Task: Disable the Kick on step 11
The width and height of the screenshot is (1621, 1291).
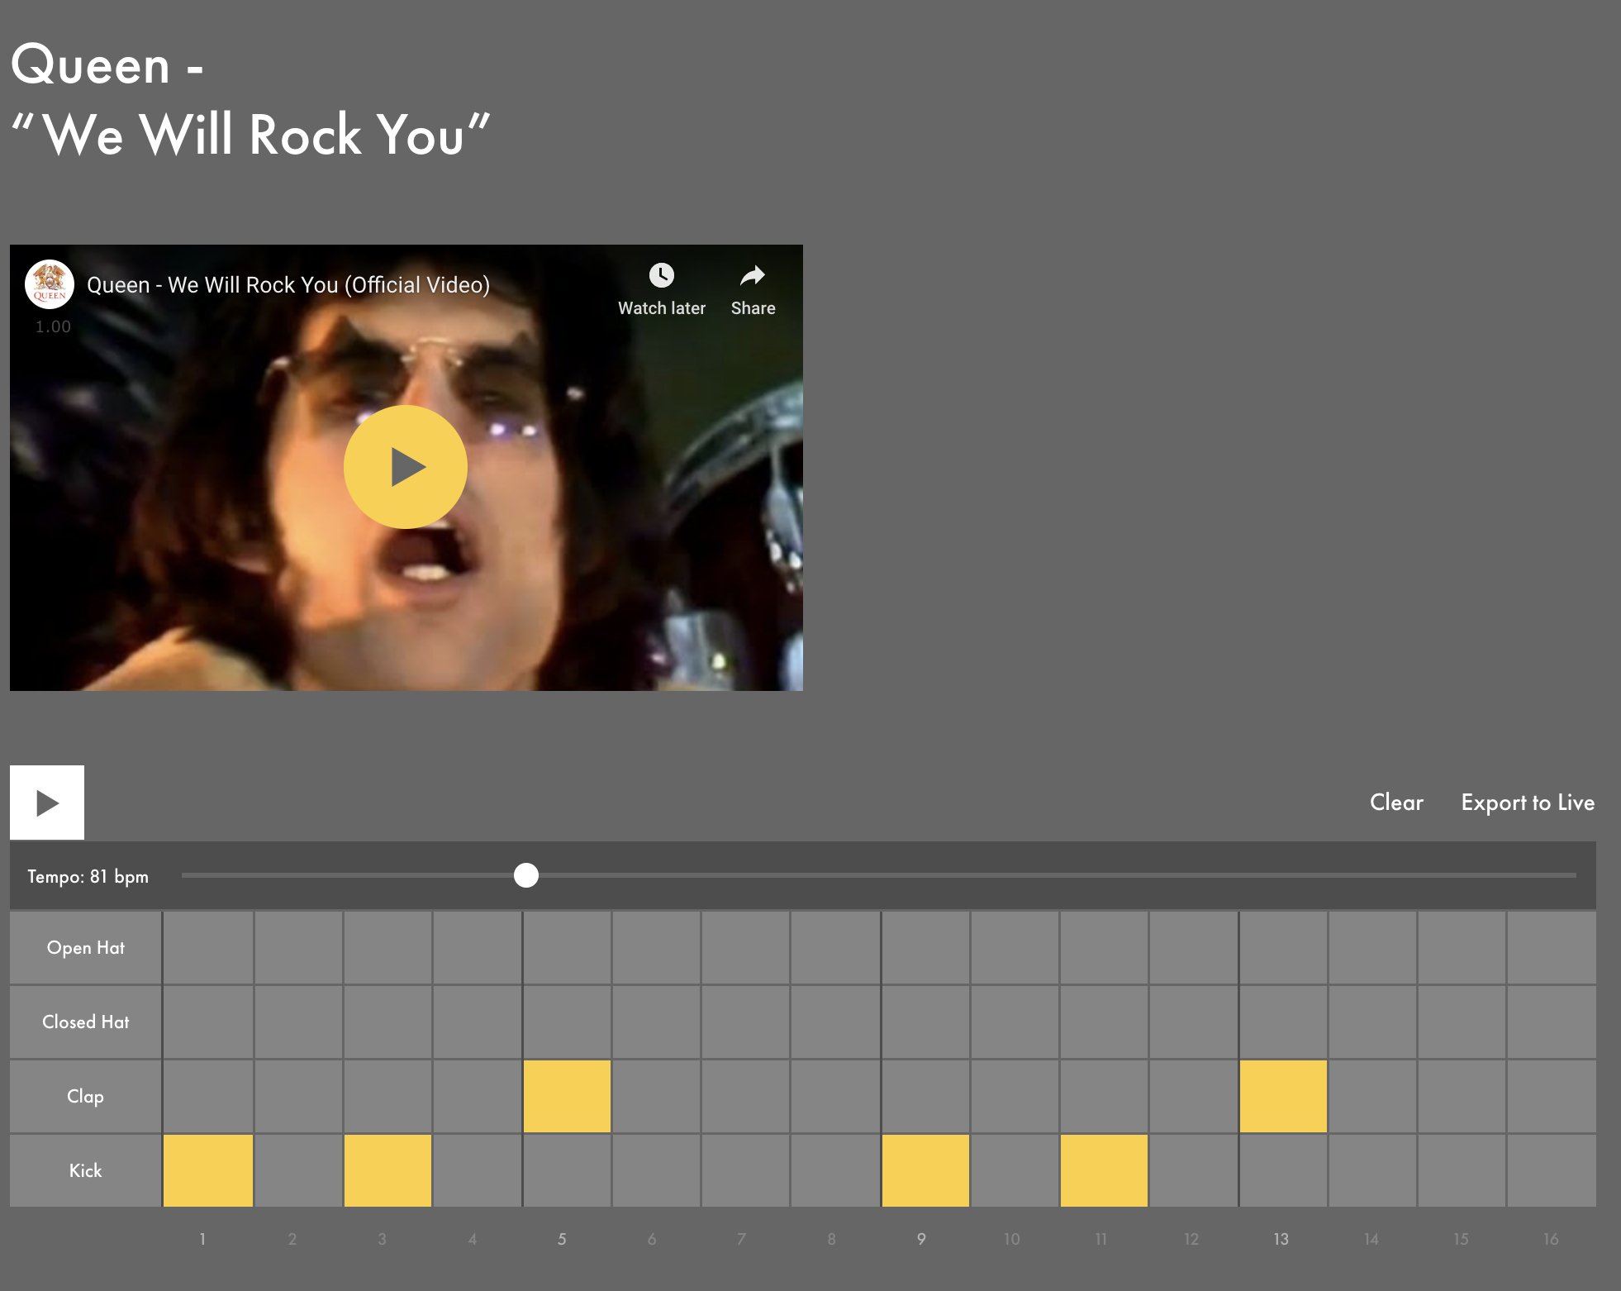Action: pos(1104,1170)
